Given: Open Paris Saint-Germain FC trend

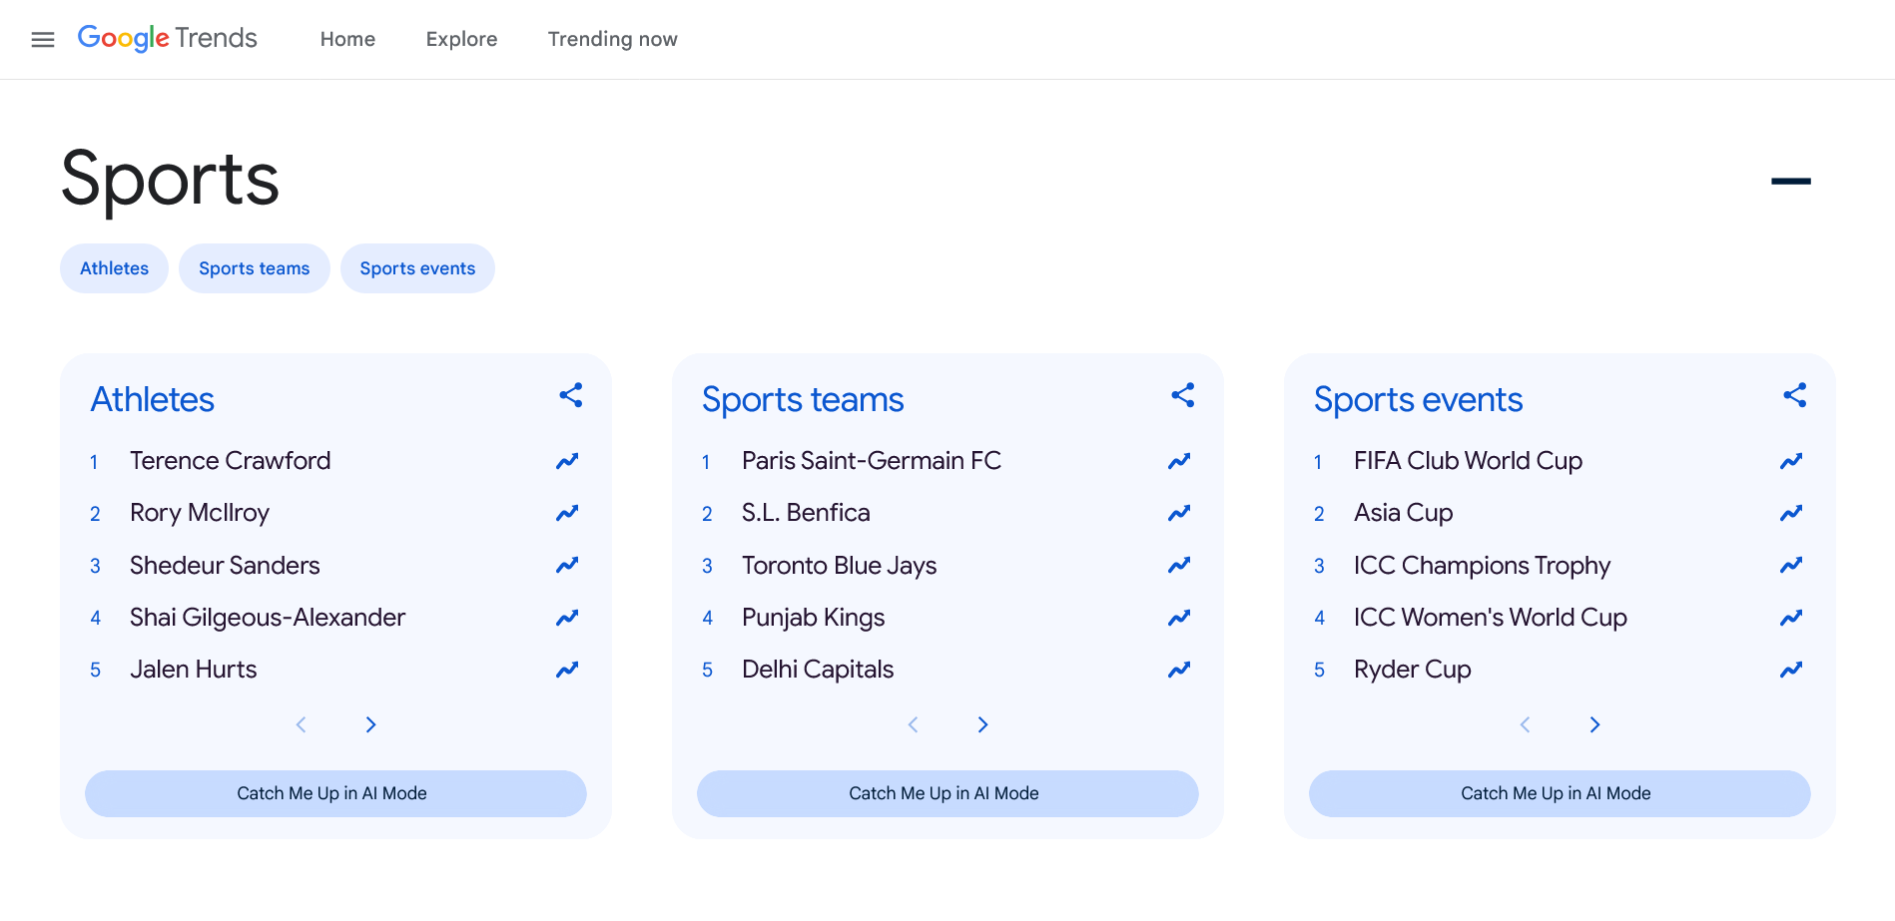Looking at the screenshot, I should tap(871, 461).
